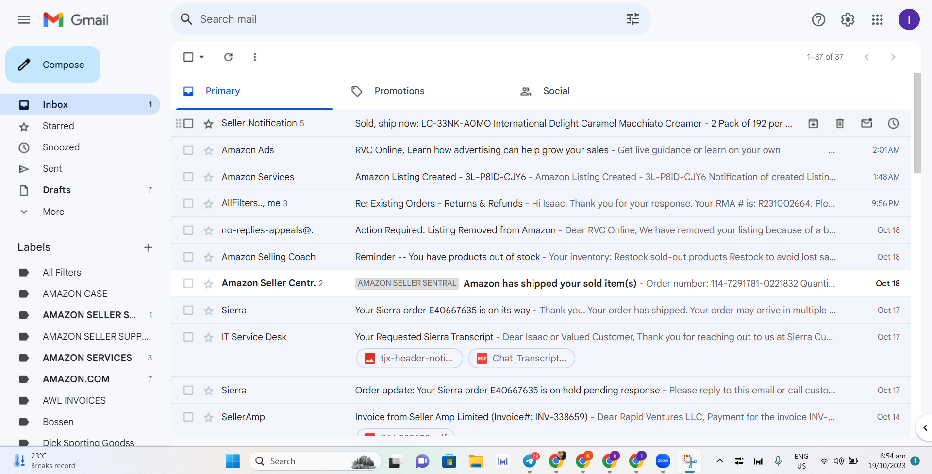Go to older emails page arrow

pyautogui.click(x=893, y=57)
